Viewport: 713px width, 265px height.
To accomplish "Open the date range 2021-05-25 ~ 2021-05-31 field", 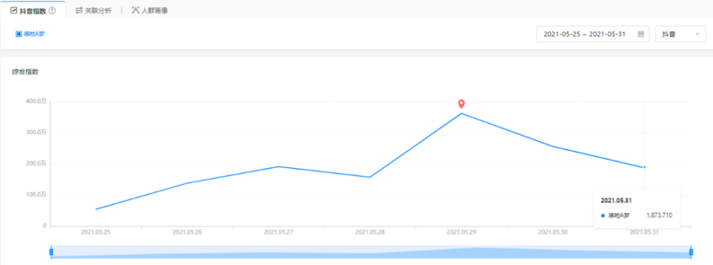I will tap(593, 34).
